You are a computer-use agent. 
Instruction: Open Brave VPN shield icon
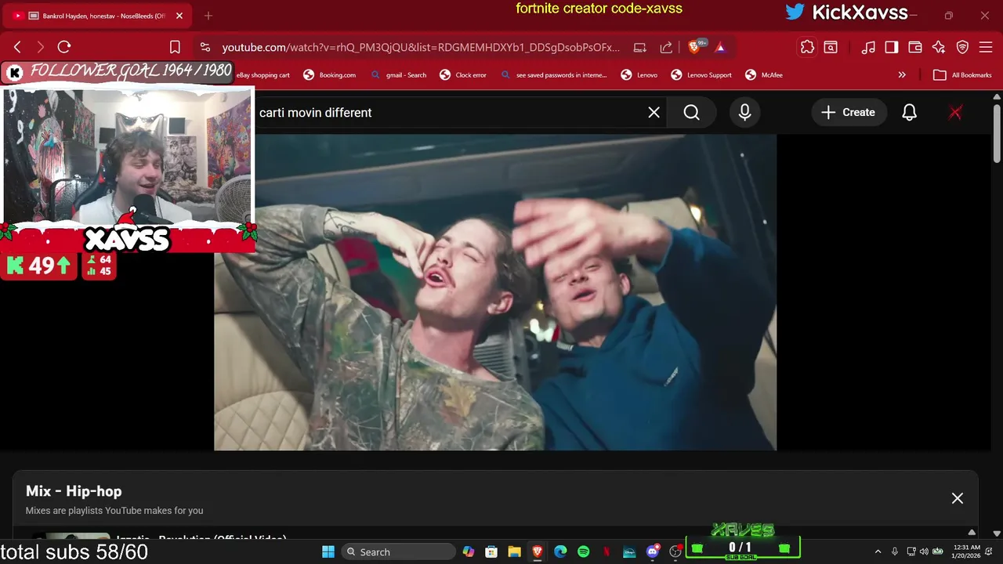[962, 48]
